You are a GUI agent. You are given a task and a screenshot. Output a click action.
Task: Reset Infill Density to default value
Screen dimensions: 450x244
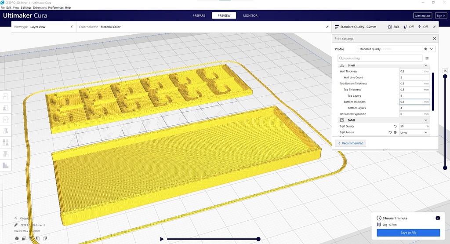pos(395,126)
